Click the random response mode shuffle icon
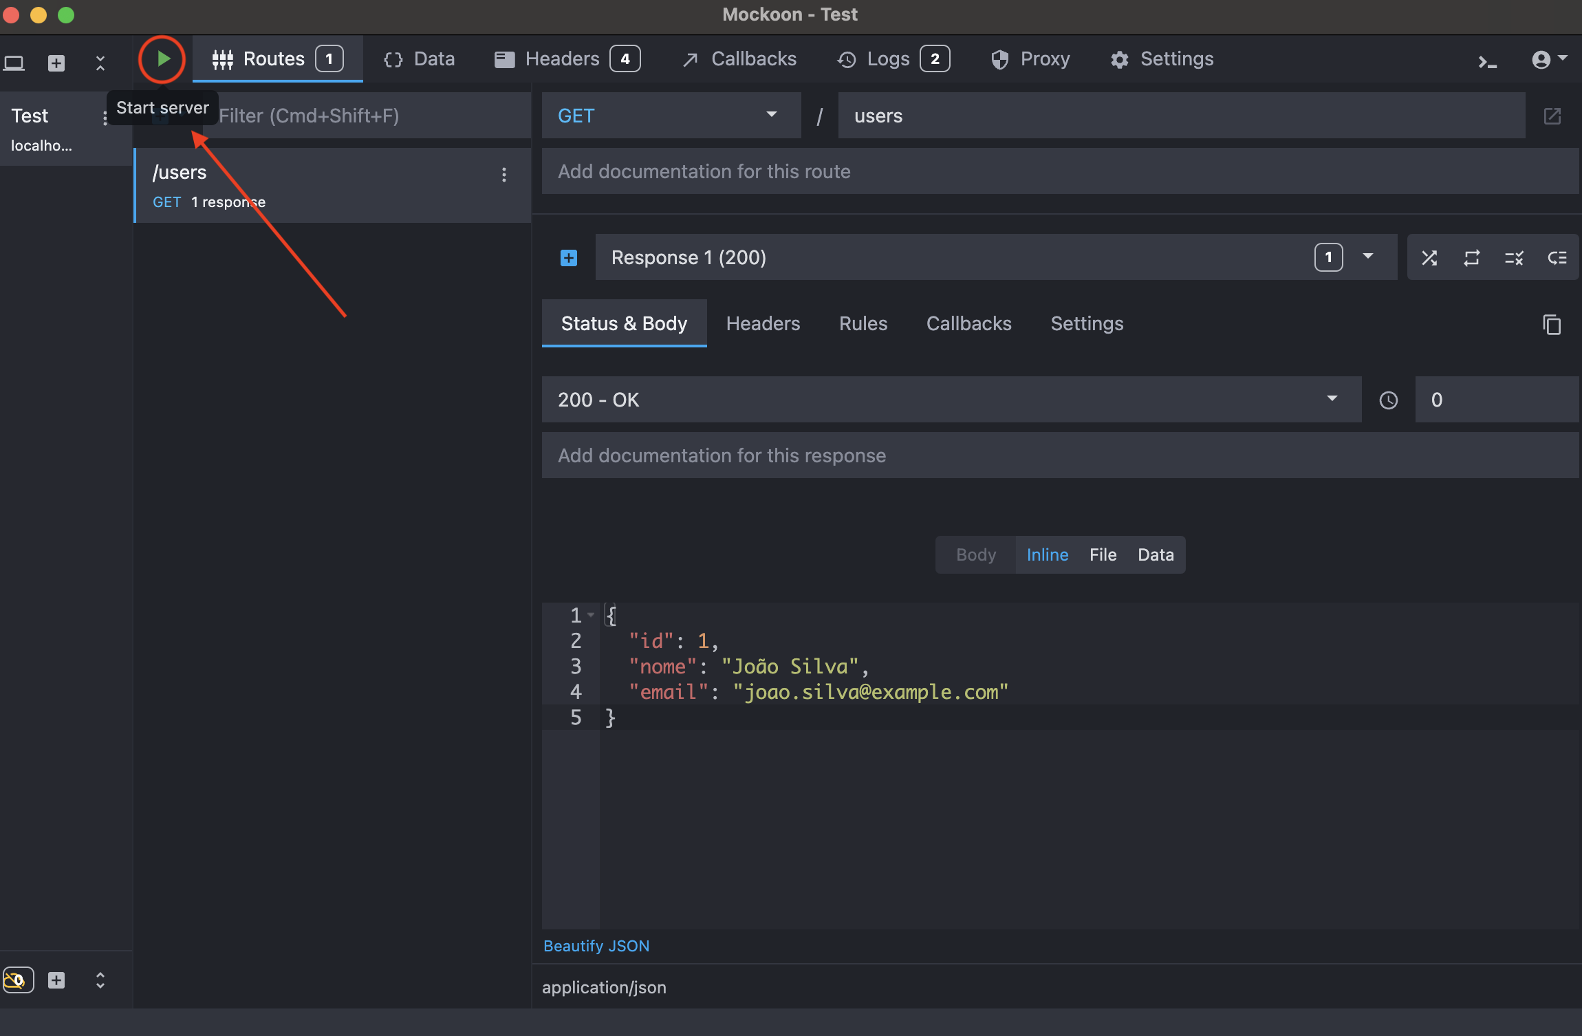The image size is (1582, 1036). pyautogui.click(x=1429, y=258)
